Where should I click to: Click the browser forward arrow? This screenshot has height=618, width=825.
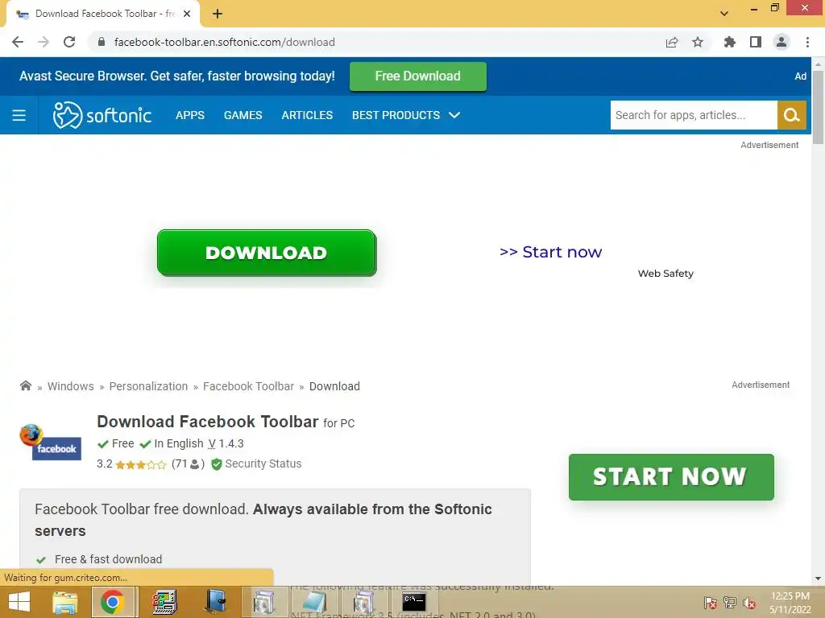44,42
